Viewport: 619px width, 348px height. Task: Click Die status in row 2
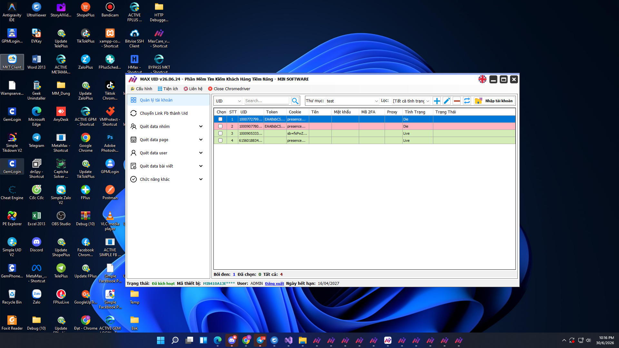(418, 126)
